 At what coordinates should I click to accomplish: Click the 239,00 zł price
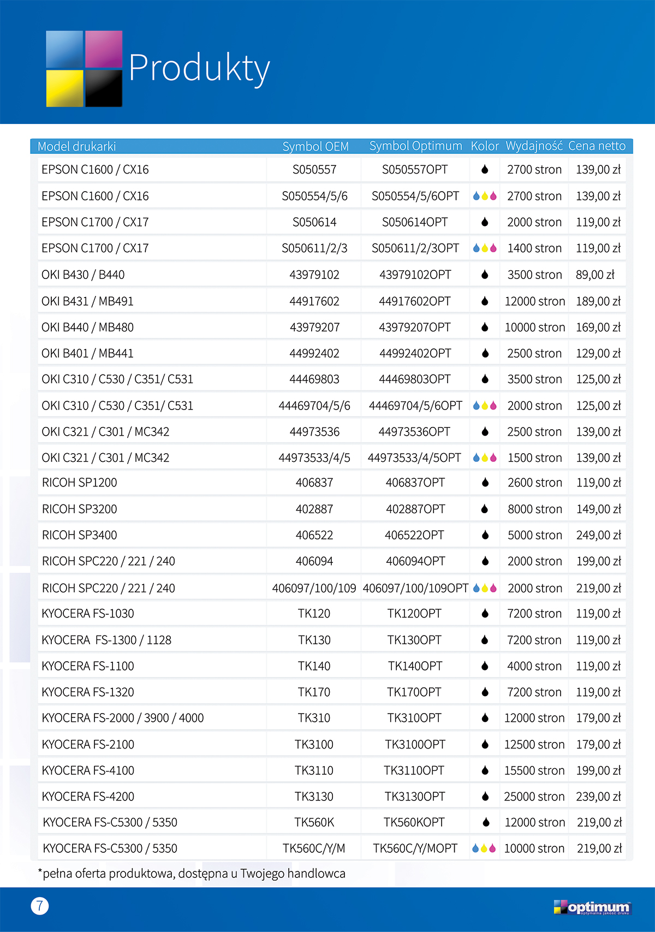598,797
